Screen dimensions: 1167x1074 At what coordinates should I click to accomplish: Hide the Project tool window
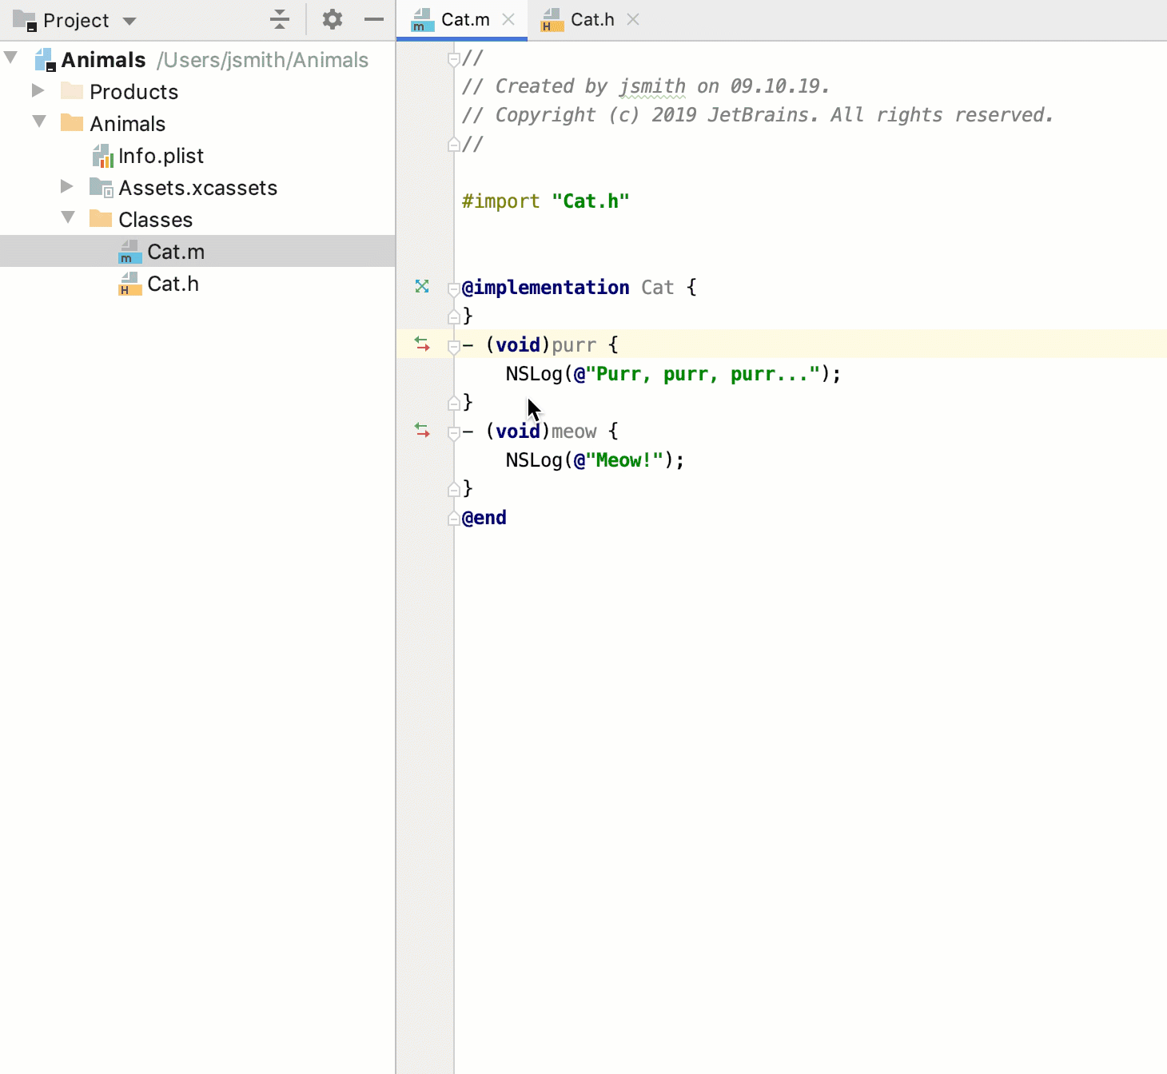pos(373,19)
